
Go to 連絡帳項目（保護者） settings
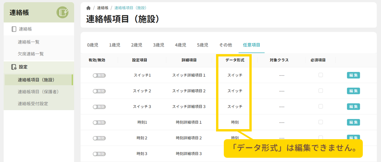coord(38,92)
